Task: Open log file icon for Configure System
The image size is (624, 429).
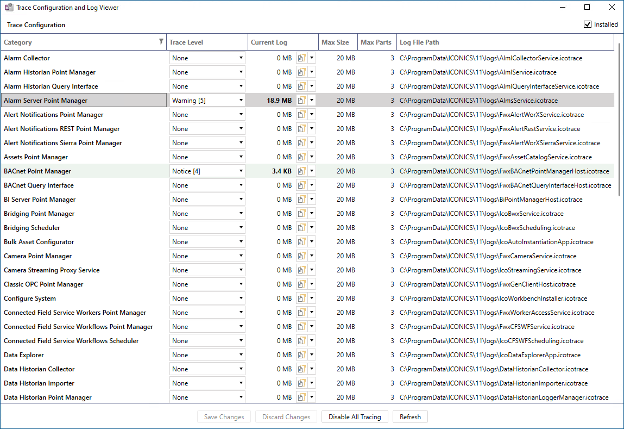Action: point(301,299)
